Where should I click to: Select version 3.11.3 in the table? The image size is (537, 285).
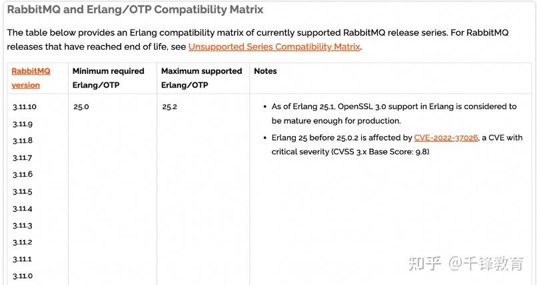pos(23,225)
